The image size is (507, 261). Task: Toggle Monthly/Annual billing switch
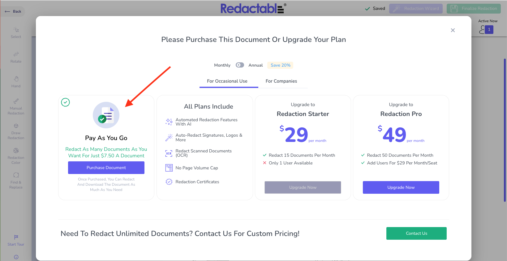tap(240, 65)
